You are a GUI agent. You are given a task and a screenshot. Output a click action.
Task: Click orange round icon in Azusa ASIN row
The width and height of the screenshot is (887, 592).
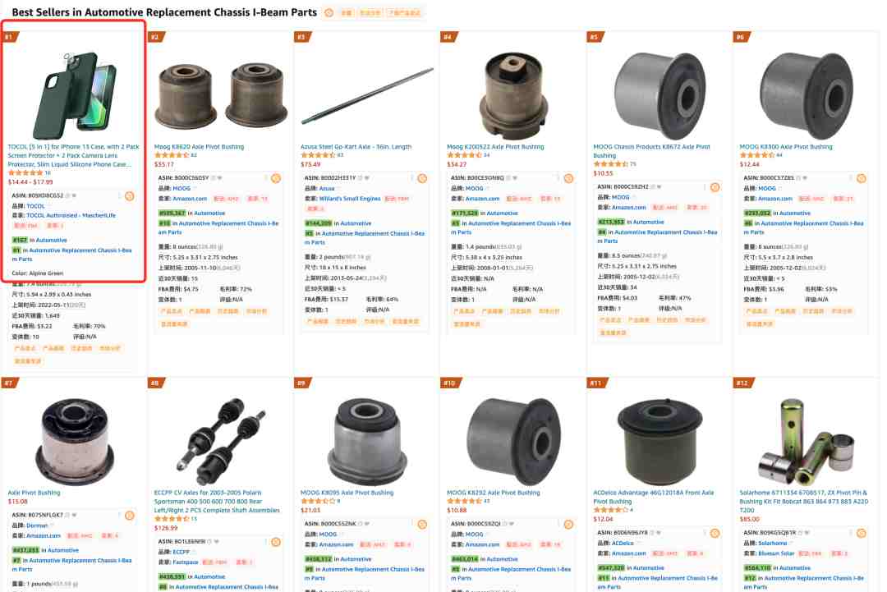click(422, 179)
